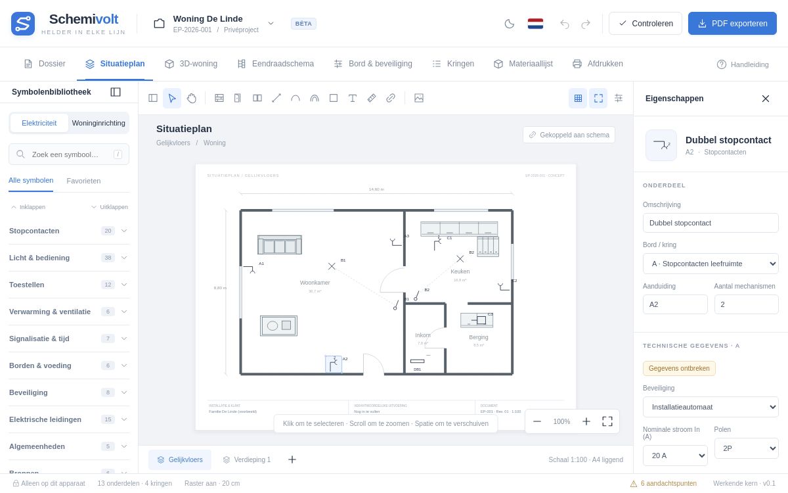Viewport: 788px width, 493px height.
Task: Edit the Aantal mechanismen field
Action: tap(747, 304)
